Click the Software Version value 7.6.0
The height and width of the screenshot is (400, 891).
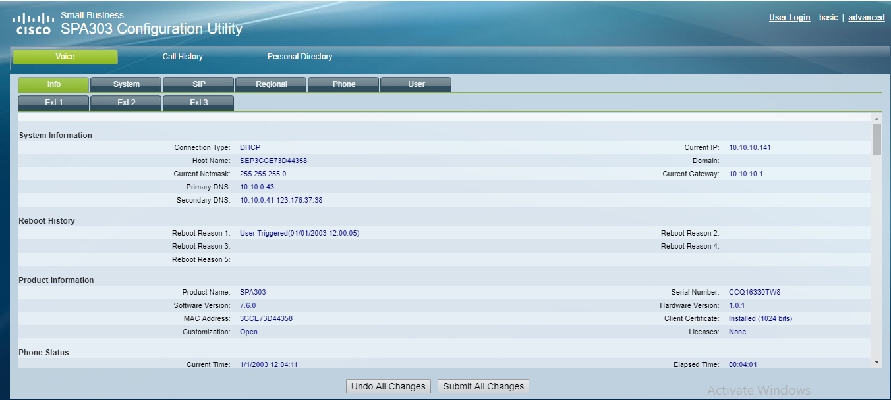tap(248, 305)
